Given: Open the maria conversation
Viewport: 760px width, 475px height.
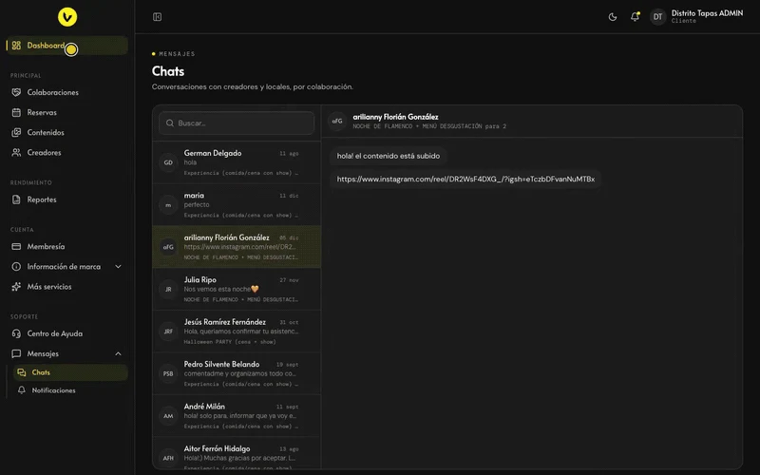Looking at the screenshot, I should point(237,204).
